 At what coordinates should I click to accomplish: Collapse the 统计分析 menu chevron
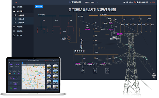click(x=32, y=11)
